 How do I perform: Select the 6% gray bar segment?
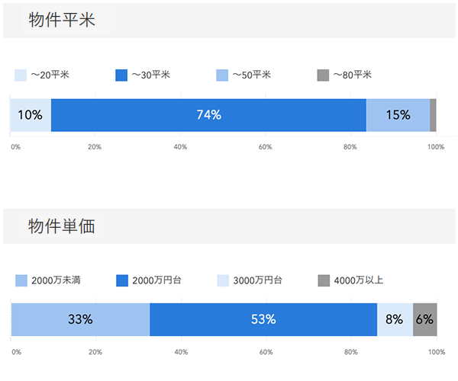click(x=424, y=319)
